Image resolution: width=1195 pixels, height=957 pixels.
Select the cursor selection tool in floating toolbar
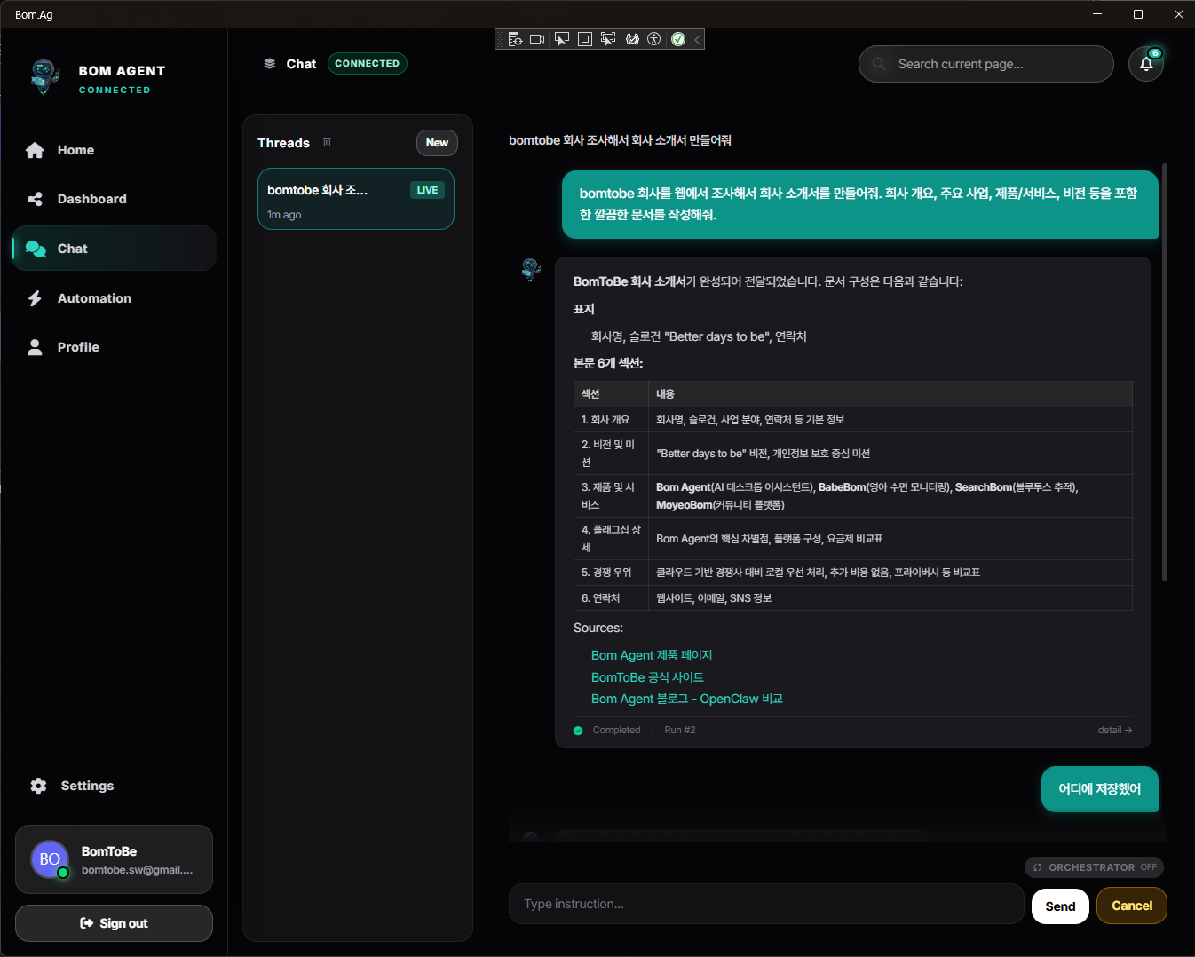(x=562, y=38)
